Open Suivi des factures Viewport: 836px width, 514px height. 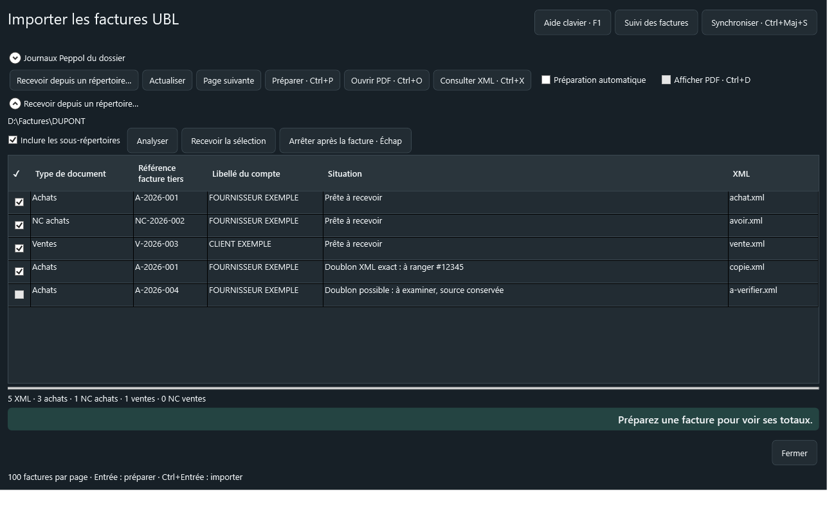657,22
